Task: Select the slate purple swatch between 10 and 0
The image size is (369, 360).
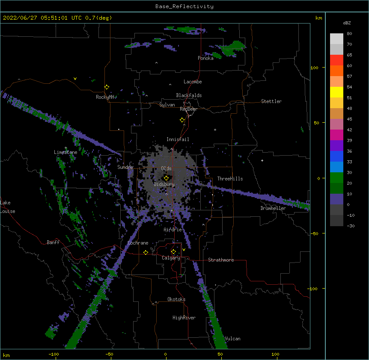Action: pos(336,199)
